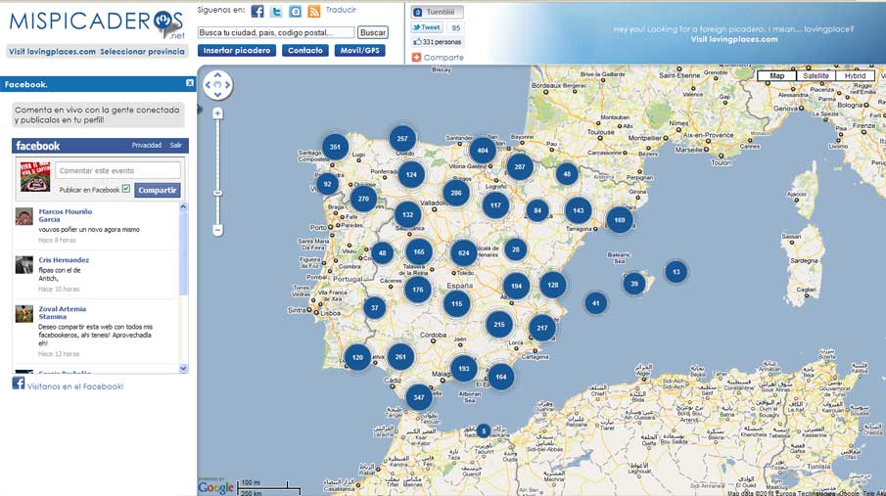Open the 347 cluster marker near Cádiz
The image size is (886, 496).
419,397
